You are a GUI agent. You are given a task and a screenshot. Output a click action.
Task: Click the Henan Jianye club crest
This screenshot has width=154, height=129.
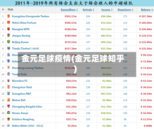pyautogui.click(x=9, y=113)
